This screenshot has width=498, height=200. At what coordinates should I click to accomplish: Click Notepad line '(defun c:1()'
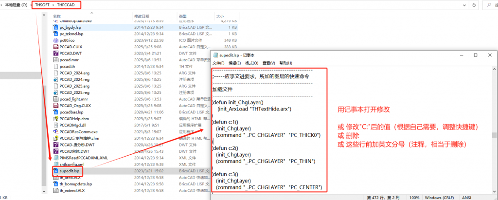pos(226,122)
